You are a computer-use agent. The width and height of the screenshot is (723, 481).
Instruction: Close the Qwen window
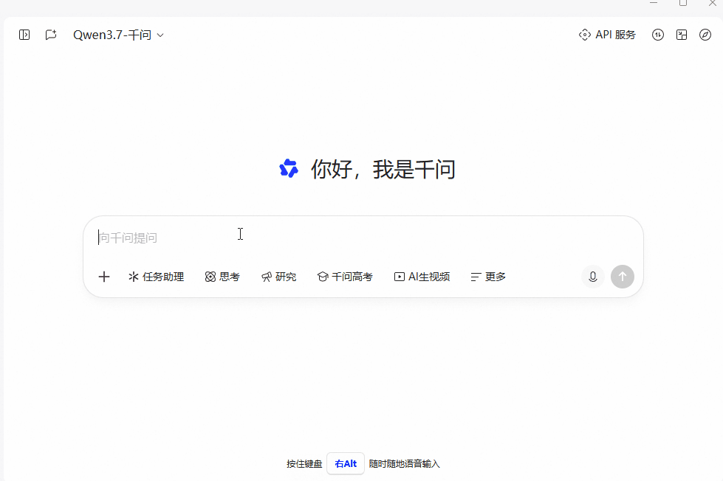(713, 3)
